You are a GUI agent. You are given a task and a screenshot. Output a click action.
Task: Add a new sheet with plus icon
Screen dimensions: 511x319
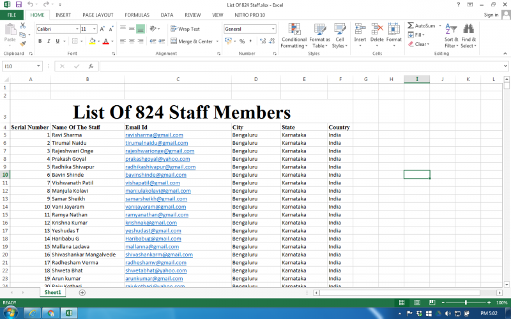pyautogui.click(x=82, y=292)
